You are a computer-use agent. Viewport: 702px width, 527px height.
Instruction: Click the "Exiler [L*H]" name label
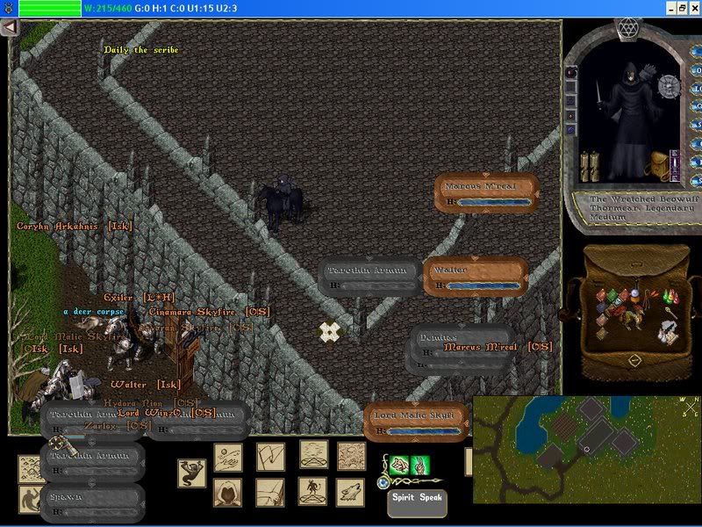click(139, 298)
